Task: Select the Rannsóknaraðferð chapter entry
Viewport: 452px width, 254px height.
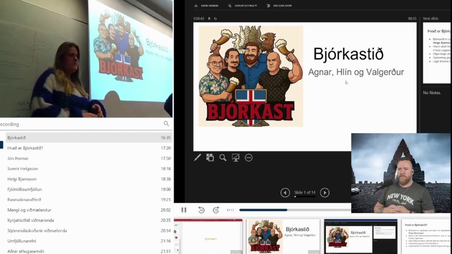Action: click(x=88, y=200)
